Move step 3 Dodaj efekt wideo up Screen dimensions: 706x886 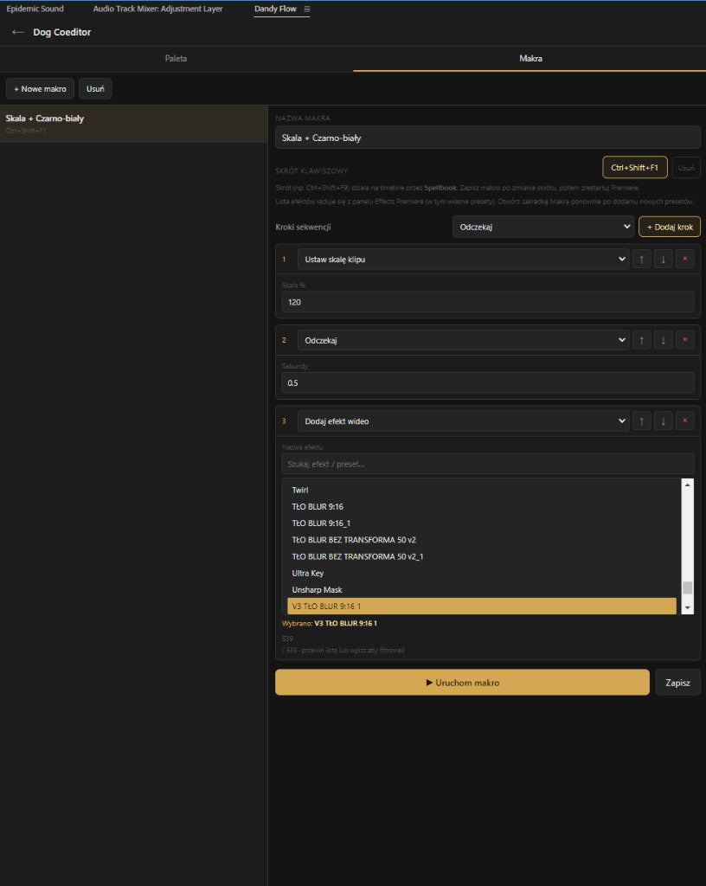point(642,421)
